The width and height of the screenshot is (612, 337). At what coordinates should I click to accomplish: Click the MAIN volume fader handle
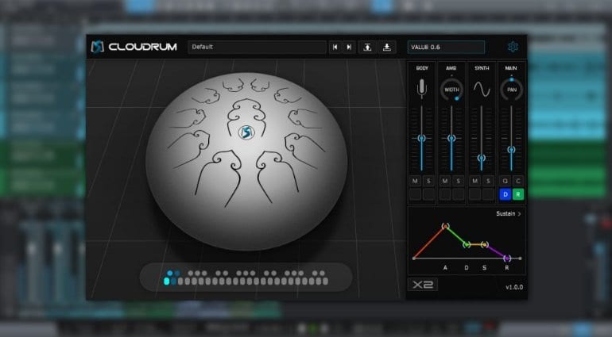coord(511,150)
